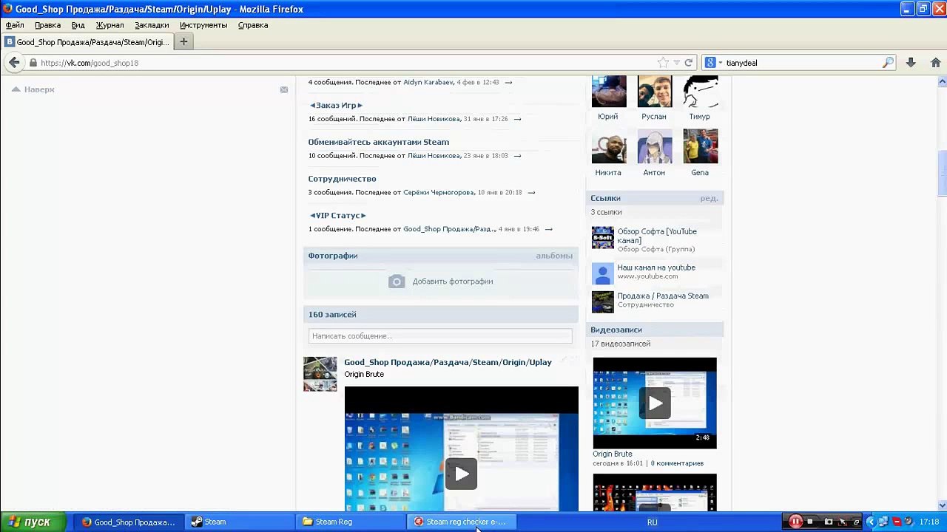The height and width of the screenshot is (532, 947).
Task: Open Руслан's member avatar
Action: click(655, 91)
